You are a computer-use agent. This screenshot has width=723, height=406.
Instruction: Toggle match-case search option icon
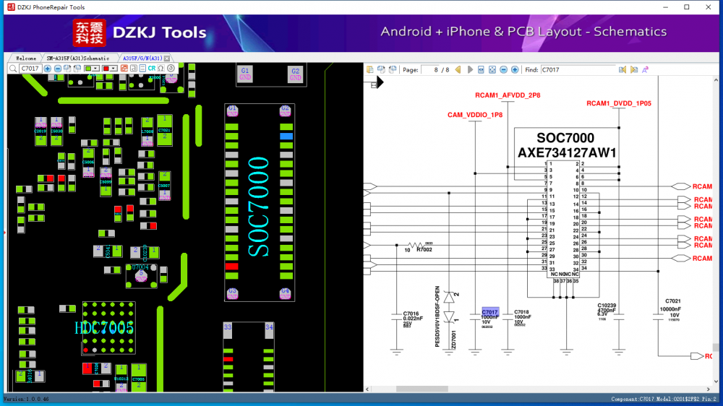coord(645,69)
